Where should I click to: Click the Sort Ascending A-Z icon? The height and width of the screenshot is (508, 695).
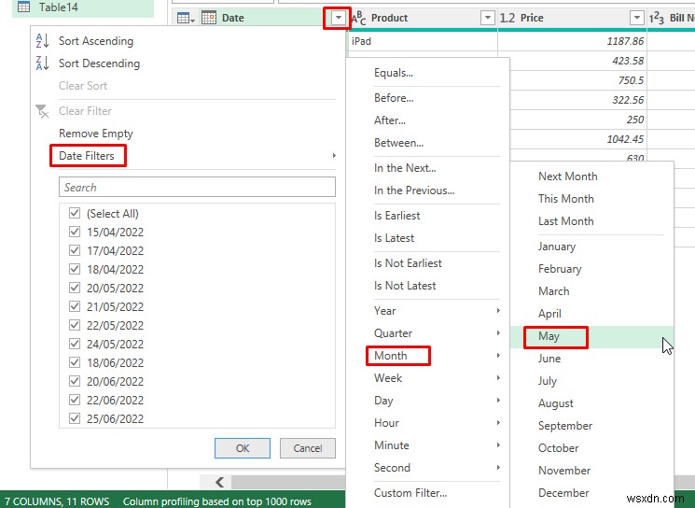click(x=42, y=41)
